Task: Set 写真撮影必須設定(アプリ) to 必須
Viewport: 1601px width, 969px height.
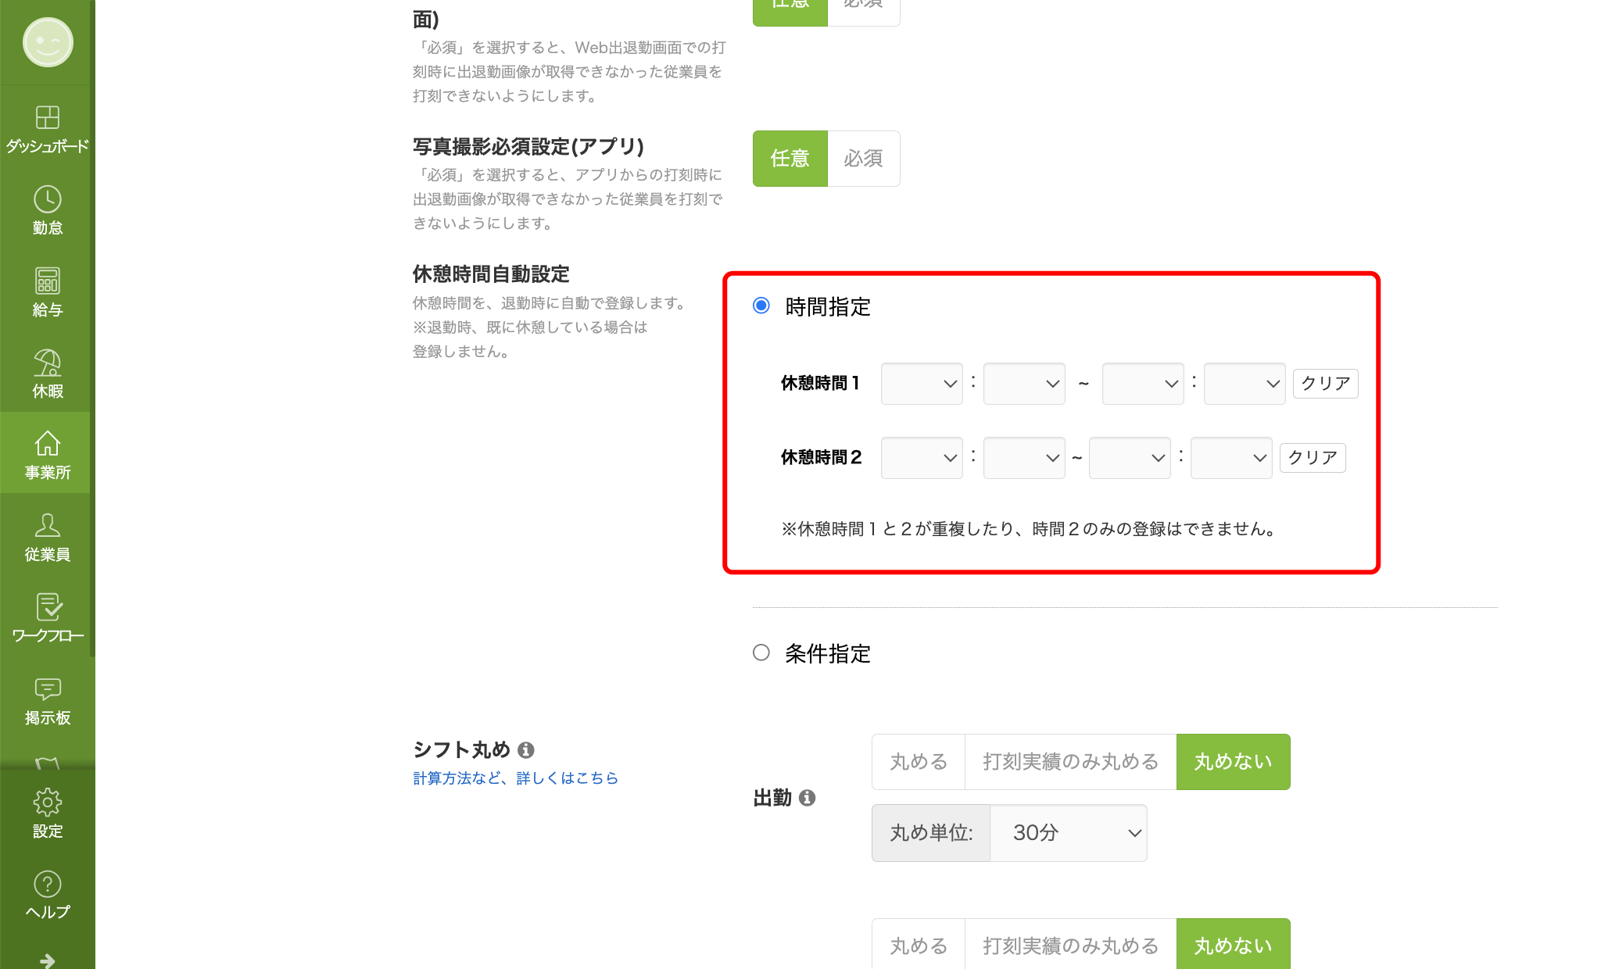Action: coord(863,159)
